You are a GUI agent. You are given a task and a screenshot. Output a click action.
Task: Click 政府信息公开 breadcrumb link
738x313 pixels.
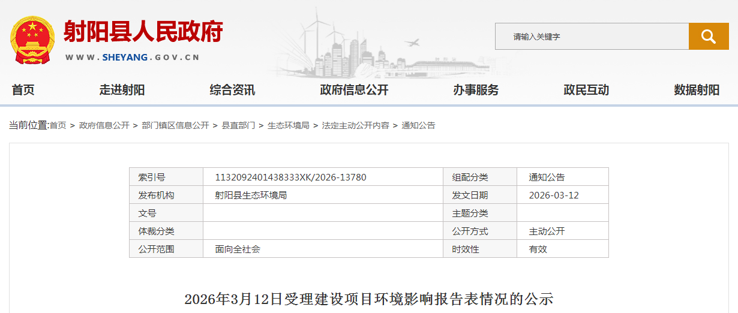pos(104,125)
